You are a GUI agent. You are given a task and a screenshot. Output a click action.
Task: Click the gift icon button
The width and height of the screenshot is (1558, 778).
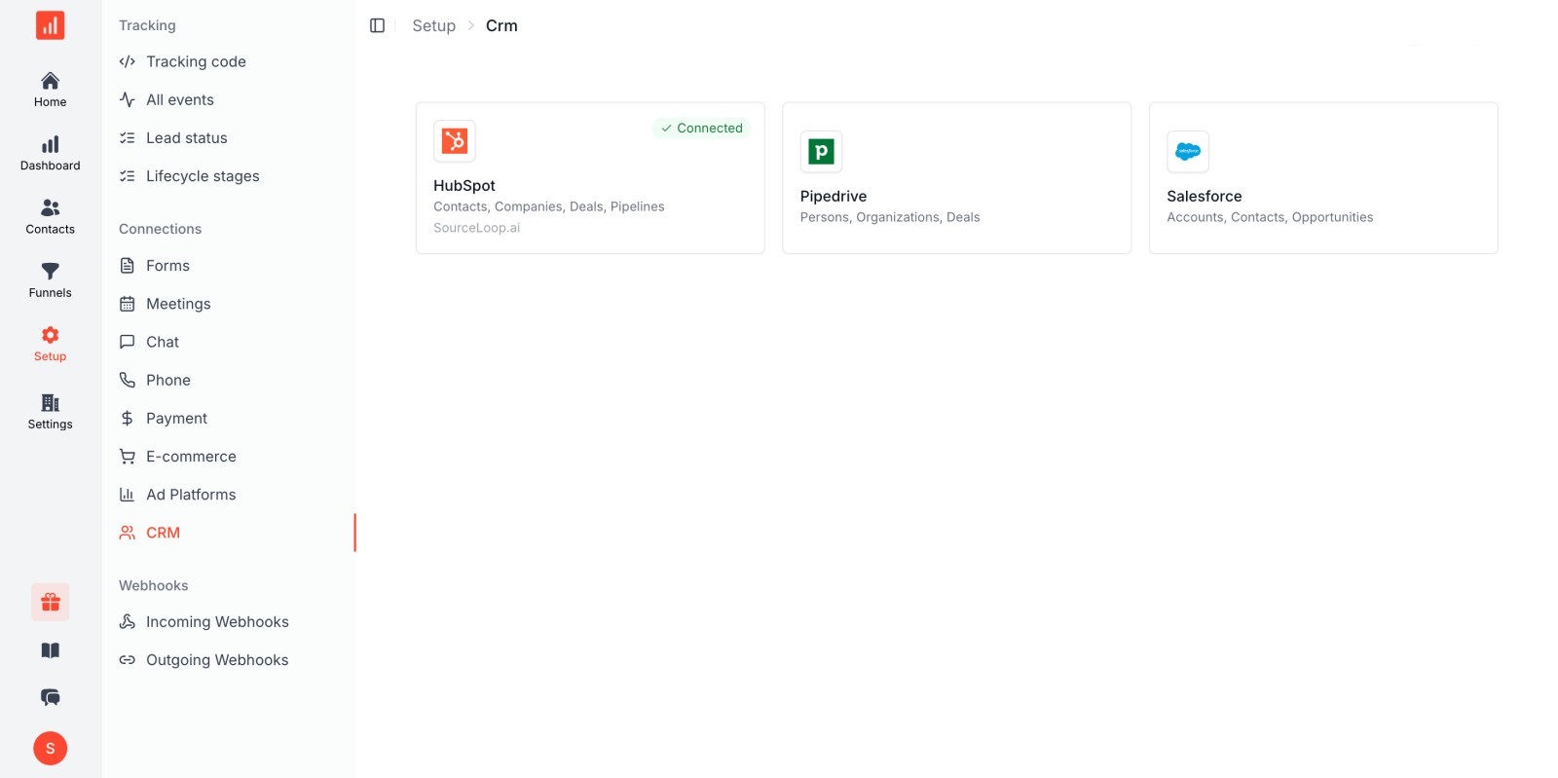(51, 603)
